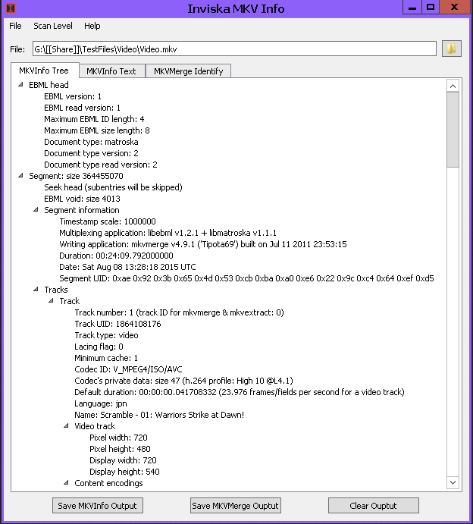473x524 pixels.
Task: Select the Multiplexing application row
Action: coord(168,233)
